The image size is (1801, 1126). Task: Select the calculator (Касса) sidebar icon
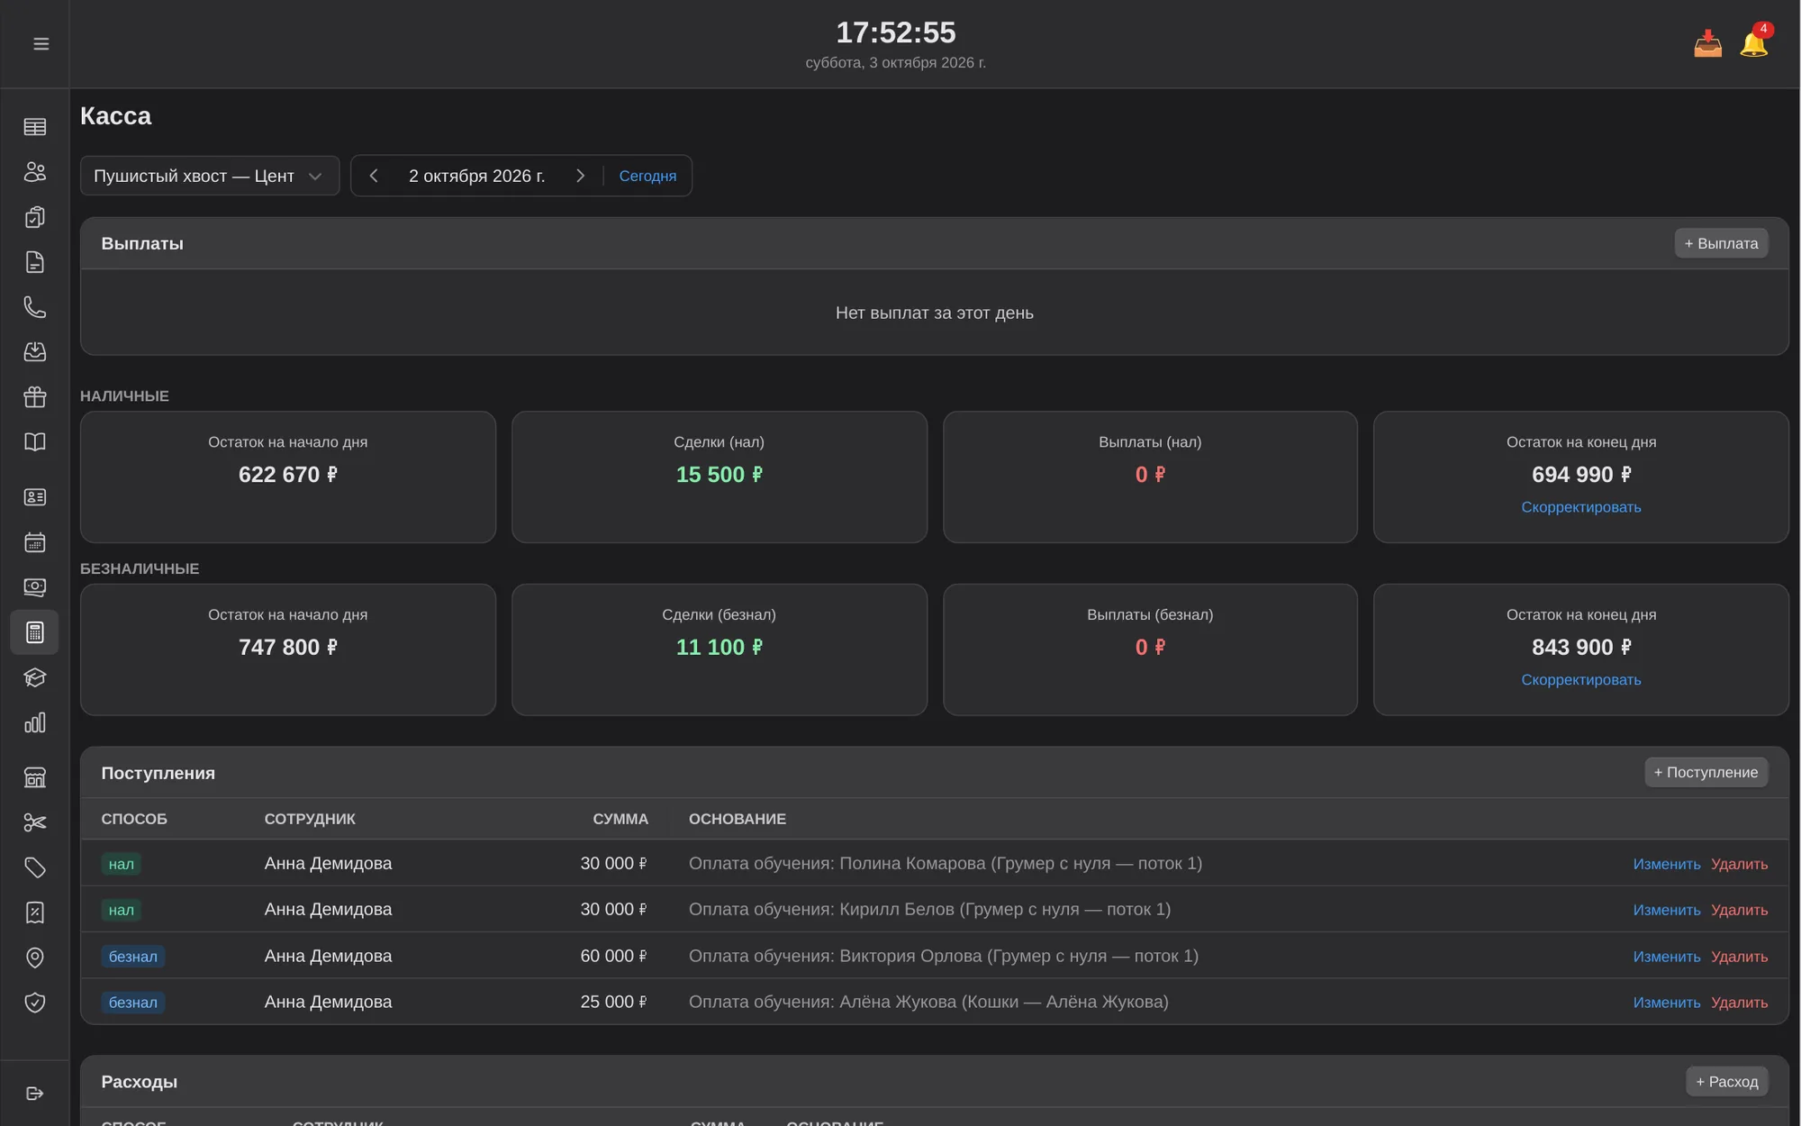(x=35, y=632)
